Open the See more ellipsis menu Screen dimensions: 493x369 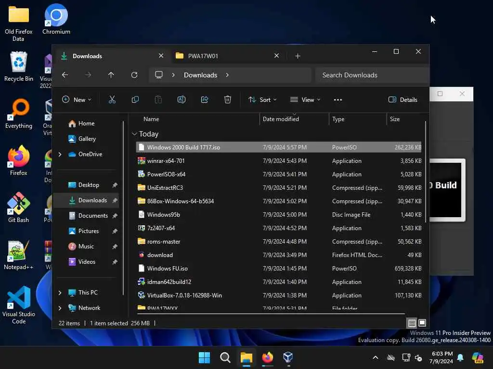[337, 100]
